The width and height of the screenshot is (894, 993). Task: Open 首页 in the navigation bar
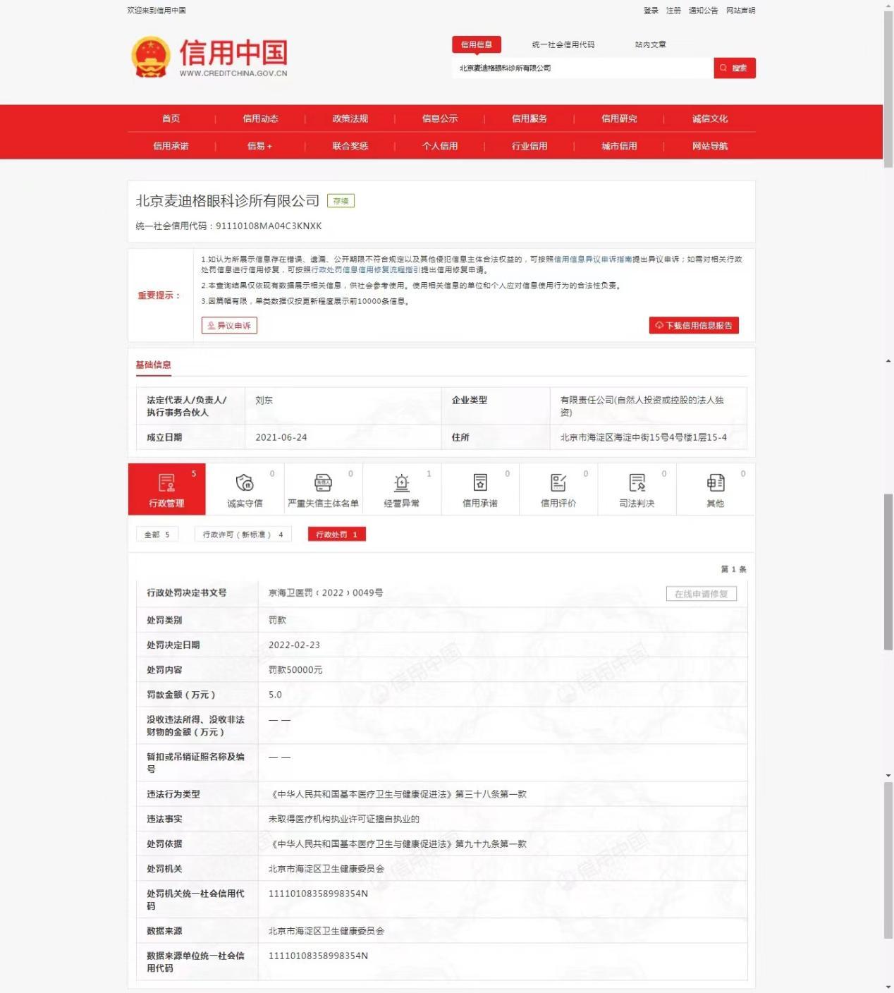coord(171,118)
